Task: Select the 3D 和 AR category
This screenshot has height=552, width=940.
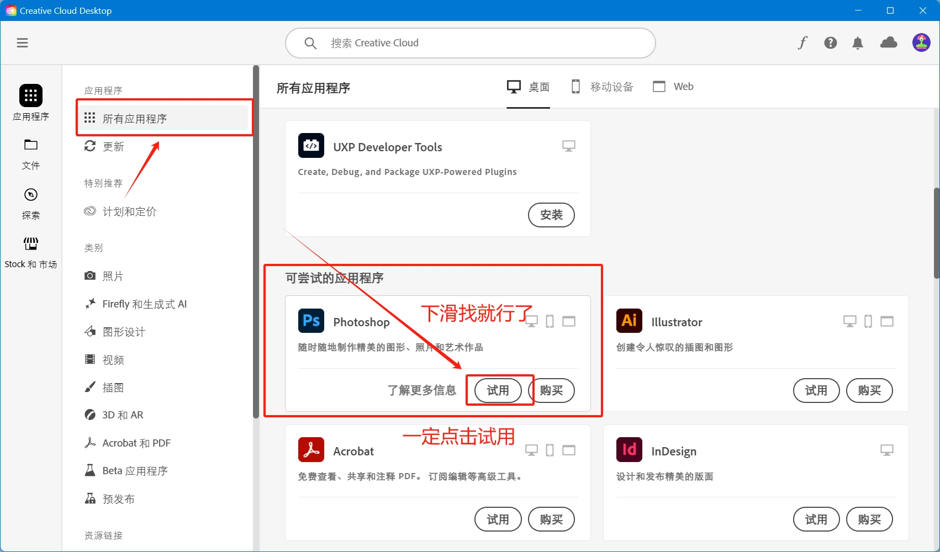Action: pos(113,415)
